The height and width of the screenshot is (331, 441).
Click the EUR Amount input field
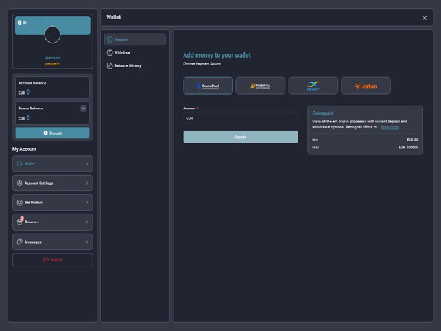click(240, 119)
